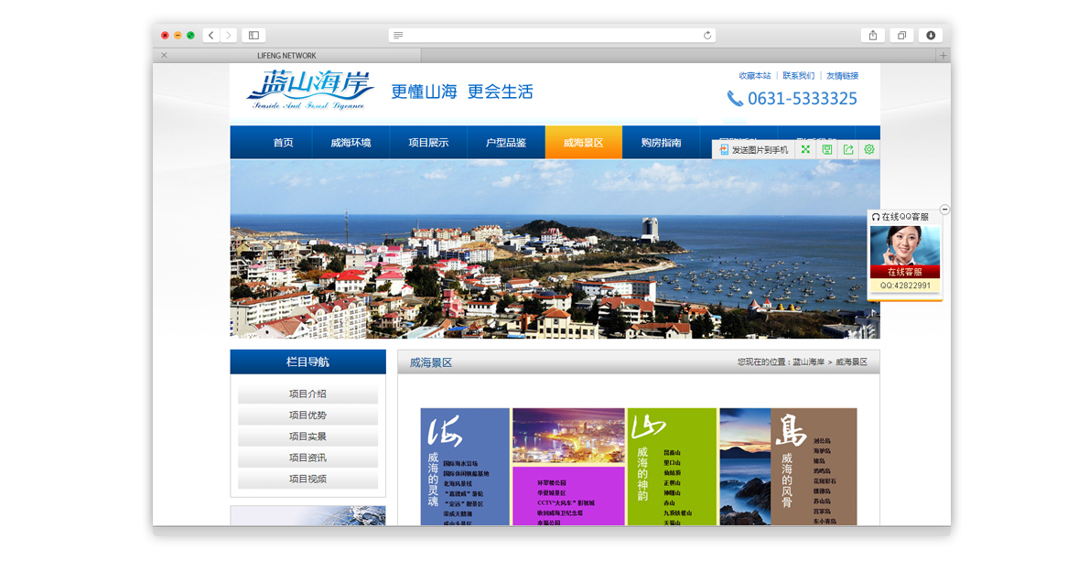Image resolution: width=1089 pixels, height=561 pixels.
Task: Click the green save image icon
Action: (827, 149)
